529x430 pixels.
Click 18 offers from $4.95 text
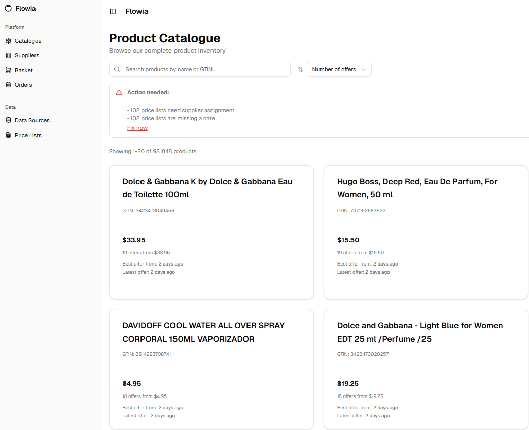pos(145,396)
